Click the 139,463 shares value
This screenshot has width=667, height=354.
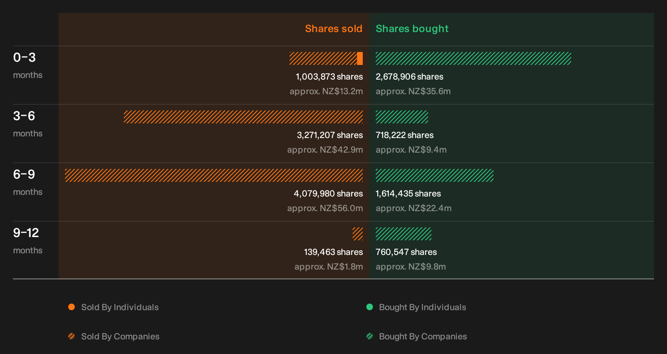333,252
